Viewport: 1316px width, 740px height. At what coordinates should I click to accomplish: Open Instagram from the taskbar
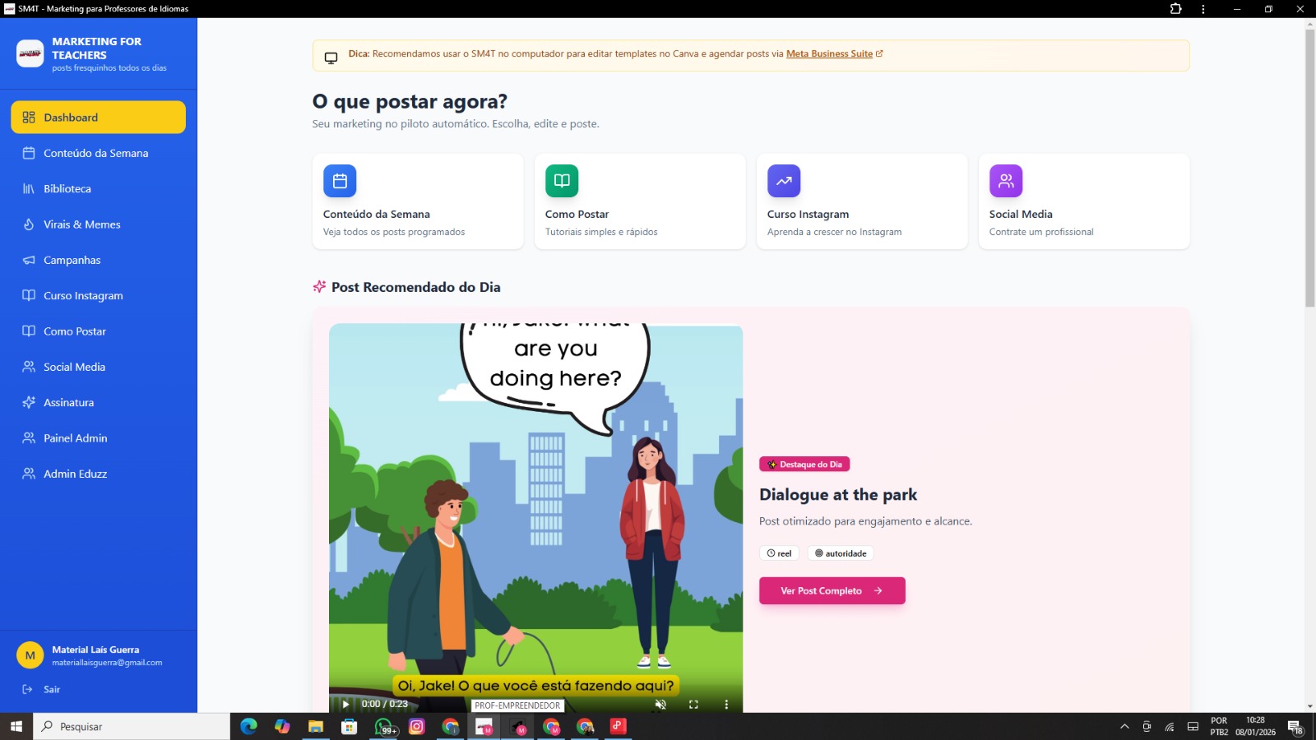click(x=417, y=726)
